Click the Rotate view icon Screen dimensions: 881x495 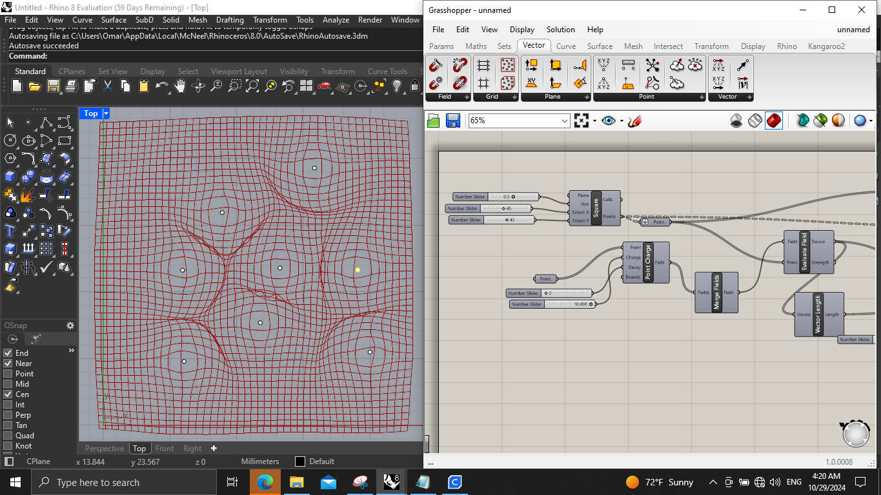click(199, 86)
